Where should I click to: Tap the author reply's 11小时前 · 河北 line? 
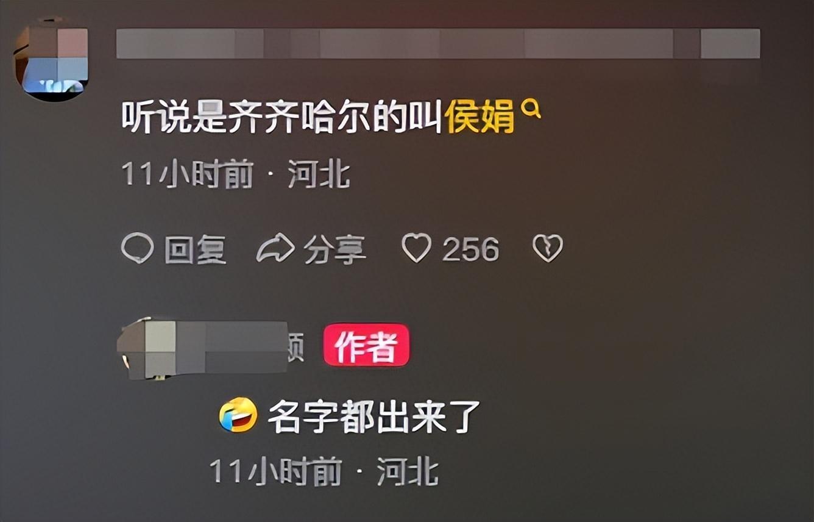point(324,471)
